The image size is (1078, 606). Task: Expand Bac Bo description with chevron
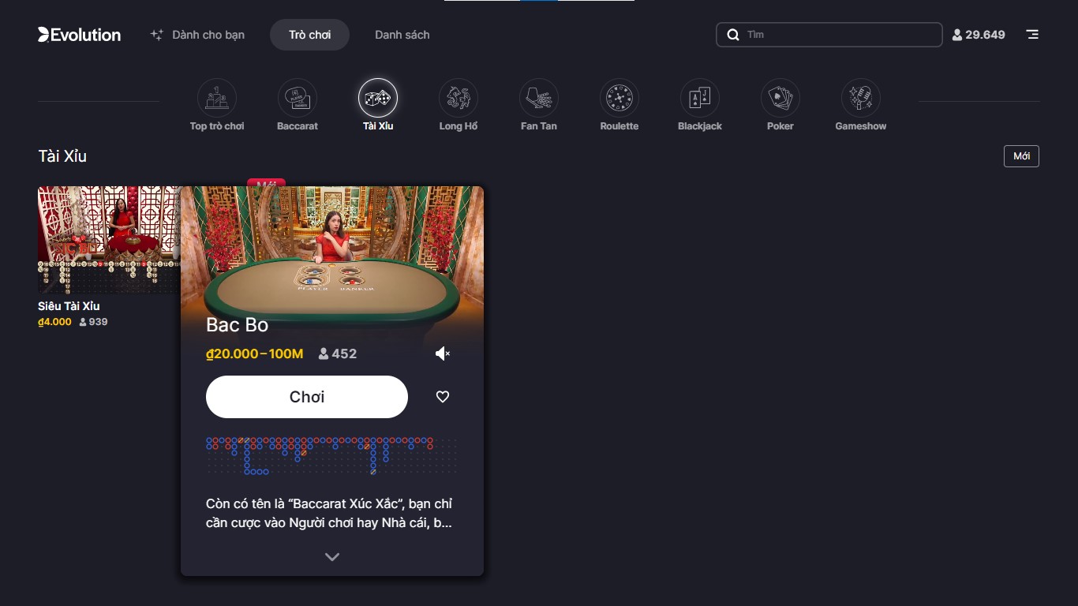click(332, 557)
